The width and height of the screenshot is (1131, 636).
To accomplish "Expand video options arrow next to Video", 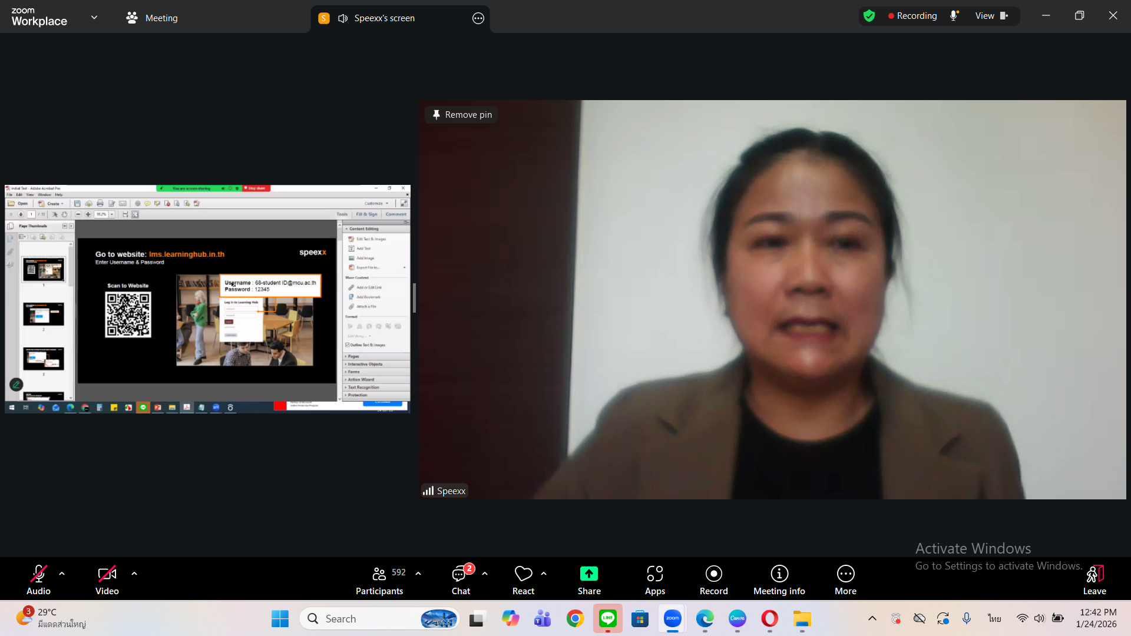I will (x=134, y=574).
